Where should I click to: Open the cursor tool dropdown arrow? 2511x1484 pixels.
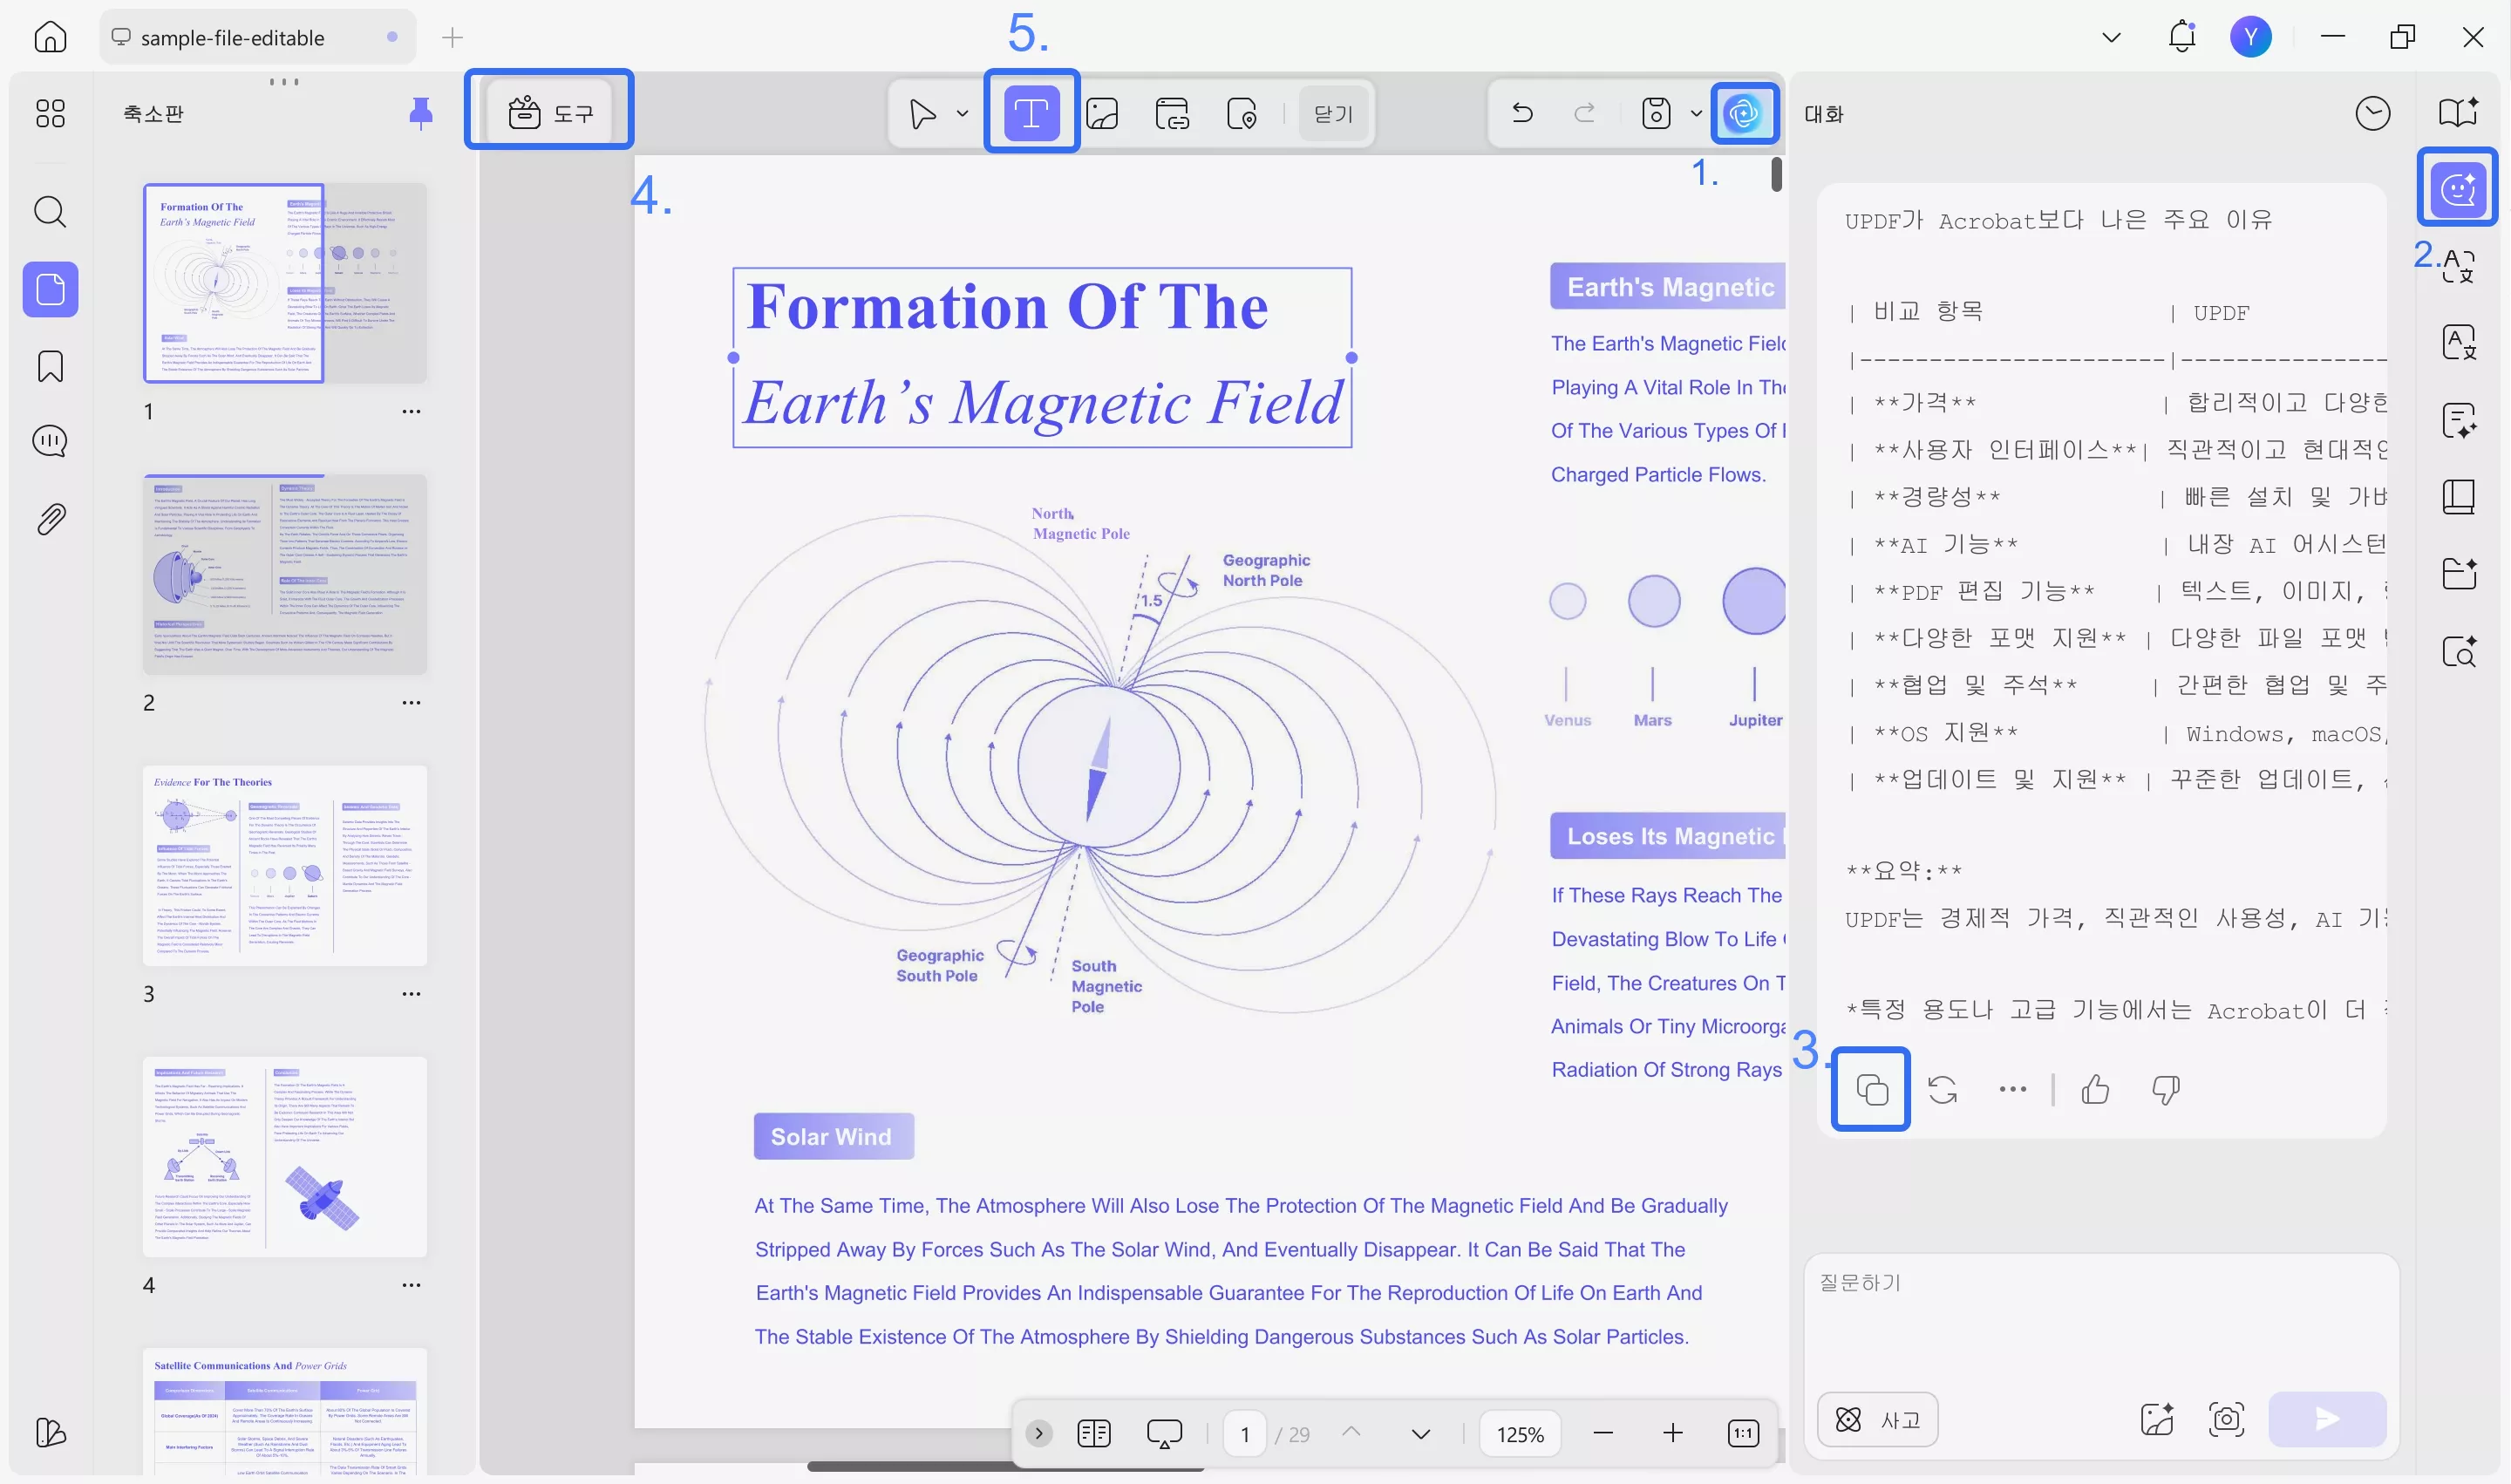(962, 113)
